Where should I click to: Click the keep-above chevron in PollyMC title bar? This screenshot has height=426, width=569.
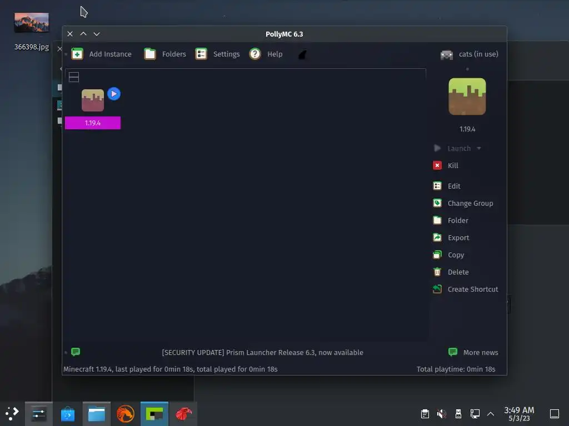[83, 34]
